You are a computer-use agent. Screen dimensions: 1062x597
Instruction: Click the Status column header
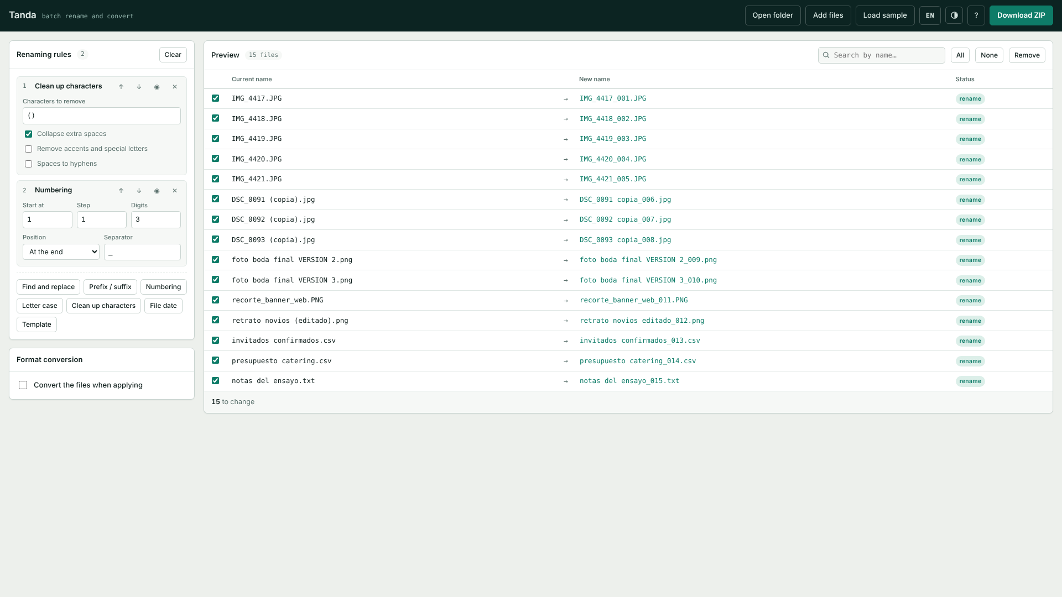[x=965, y=80]
